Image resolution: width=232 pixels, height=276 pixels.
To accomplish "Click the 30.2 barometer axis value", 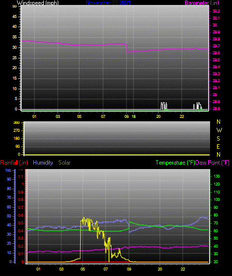I will pos(216,11).
